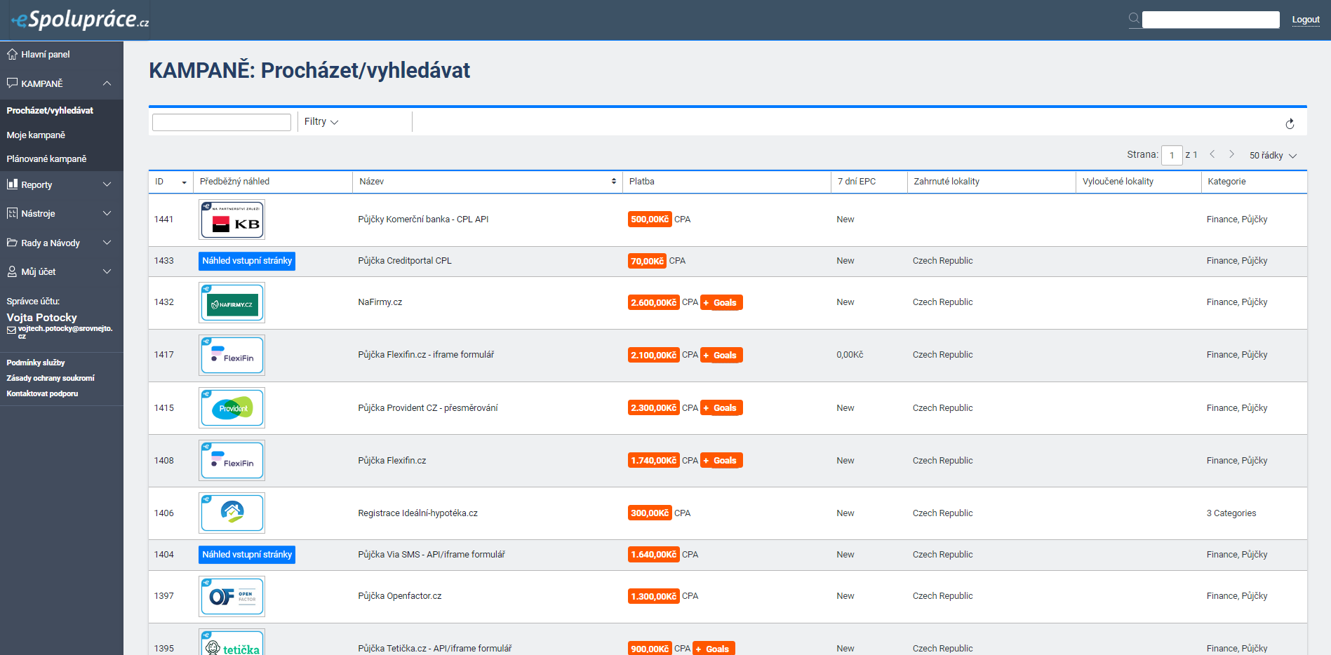Click the Hlavní panel home icon
The width and height of the screenshot is (1331, 655).
tap(12, 54)
